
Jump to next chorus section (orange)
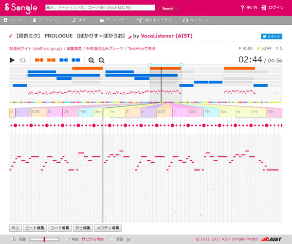(51, 60)
